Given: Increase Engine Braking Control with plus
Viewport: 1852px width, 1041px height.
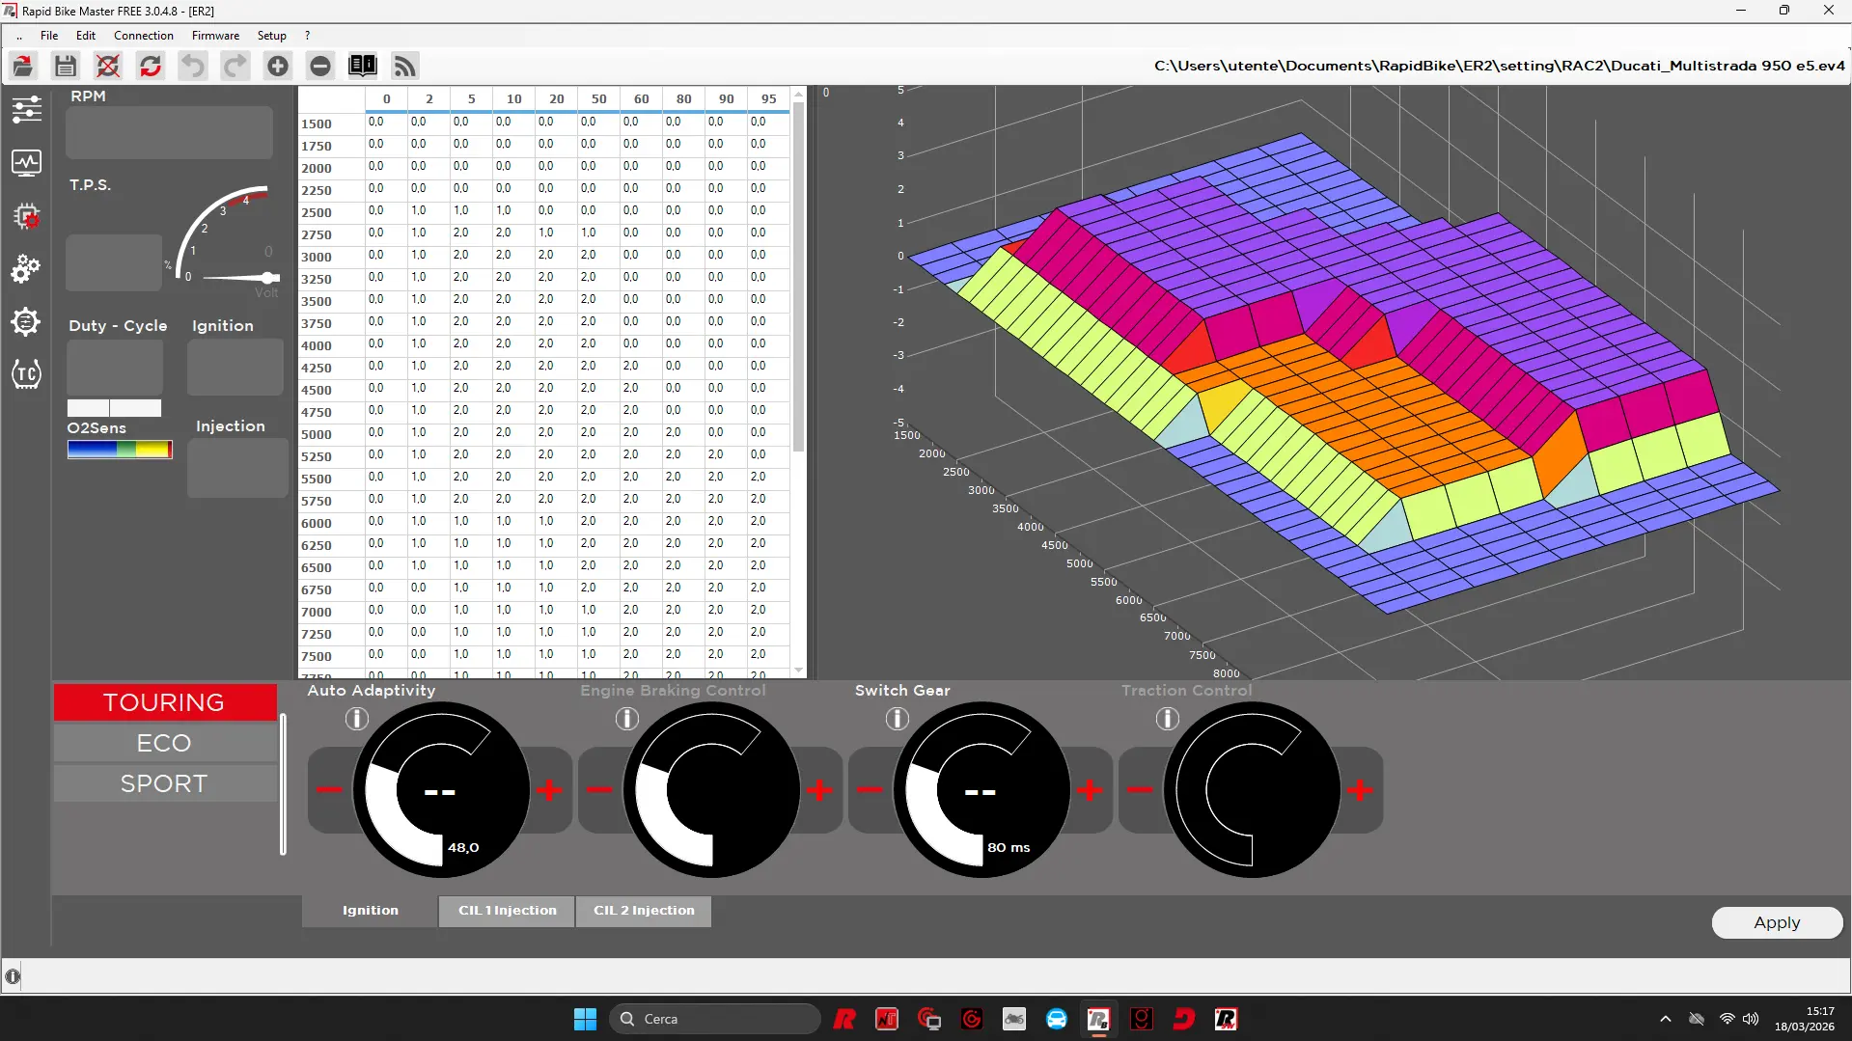Looking at the screenshot, I should point(820,790).
